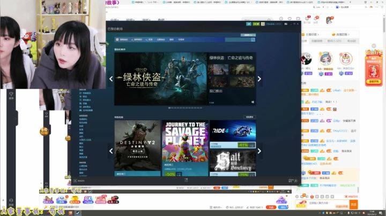Click the Steam store search magnifier icon
386x216 pixels.
[253, 40]
